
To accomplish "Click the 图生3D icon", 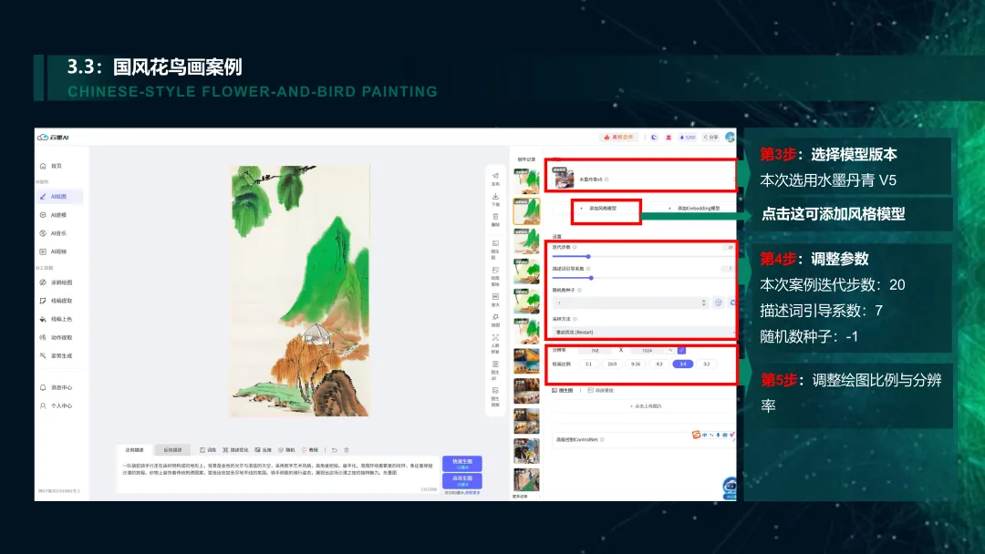I will click(x=495, y=364).
